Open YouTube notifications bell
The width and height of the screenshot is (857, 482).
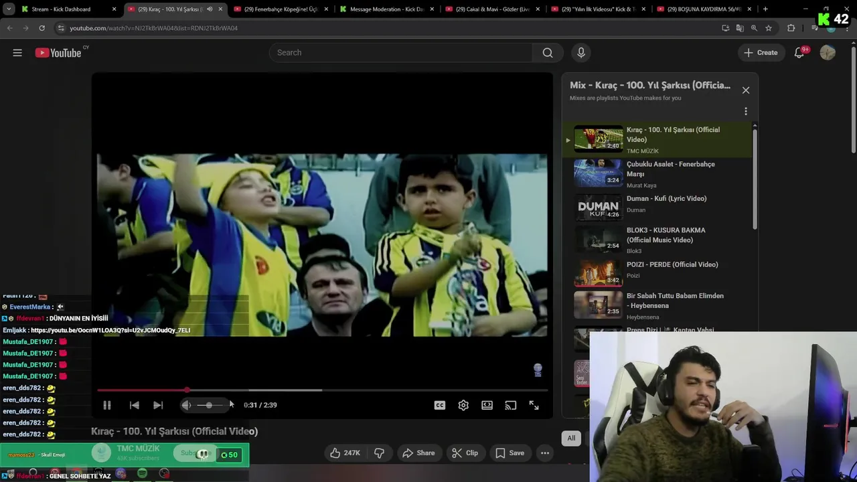pyautogui.click(x=799, y=53)
